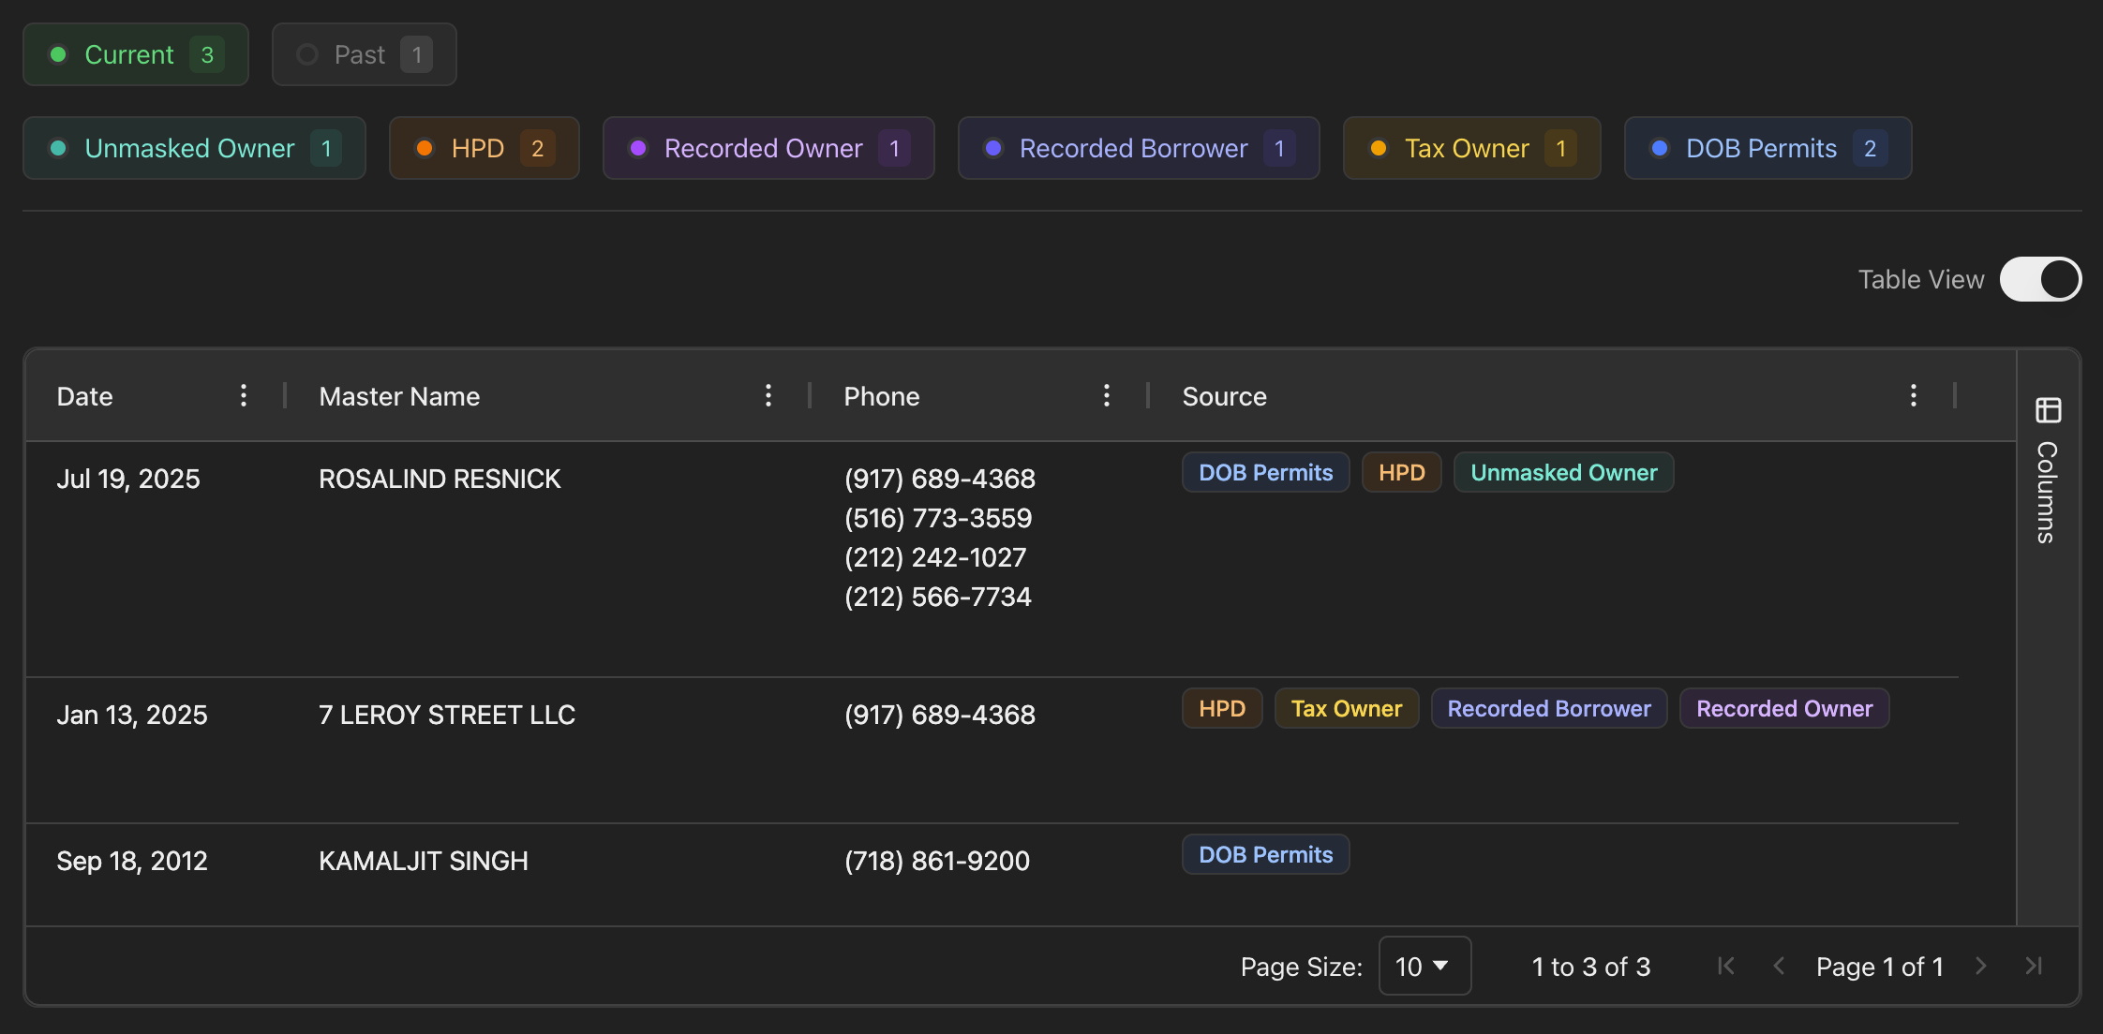Viewport: 2103px width, 1034px height.
Task: Click the DOB Permits filter button
Action: pos(1767,148)
